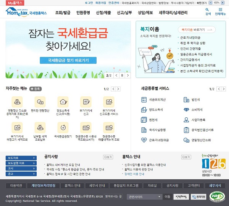Open 세무서식 footer link
This screenshot has width=229, height=206.
pyautogui.click(x=215, y=185)
